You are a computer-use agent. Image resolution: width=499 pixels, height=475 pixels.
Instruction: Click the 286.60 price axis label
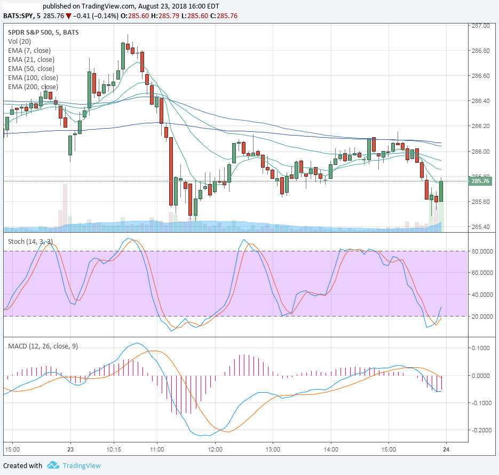point(480,76)
